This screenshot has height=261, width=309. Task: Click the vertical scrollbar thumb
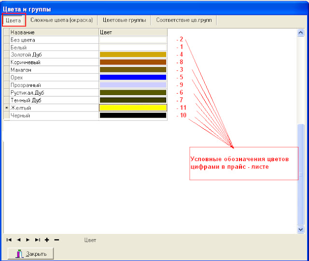coord(300,174)
